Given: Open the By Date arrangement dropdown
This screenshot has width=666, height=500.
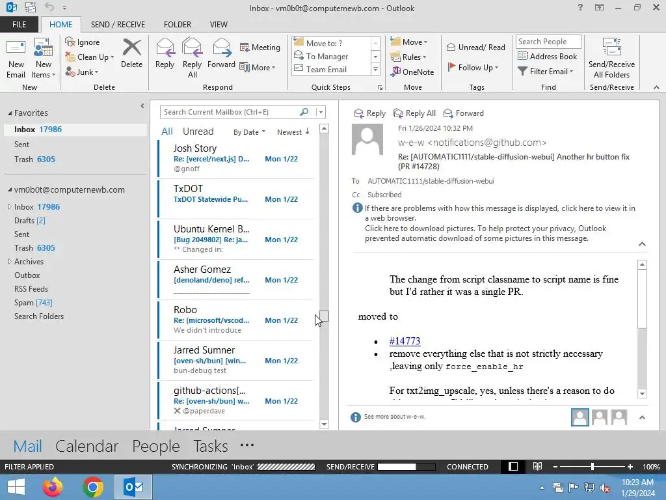Looking at the screenshot, I should [249, 132].
